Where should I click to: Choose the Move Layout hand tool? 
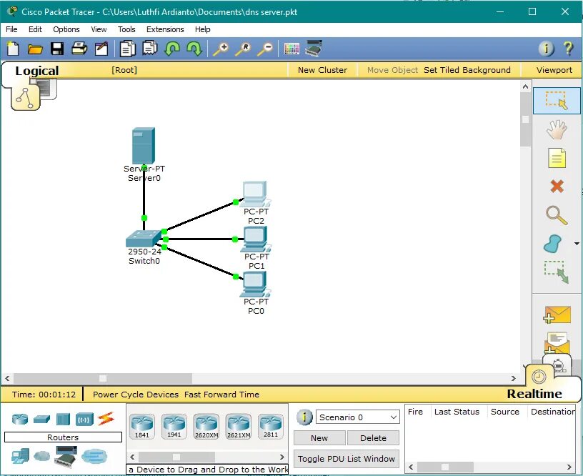tap(557, 130)
